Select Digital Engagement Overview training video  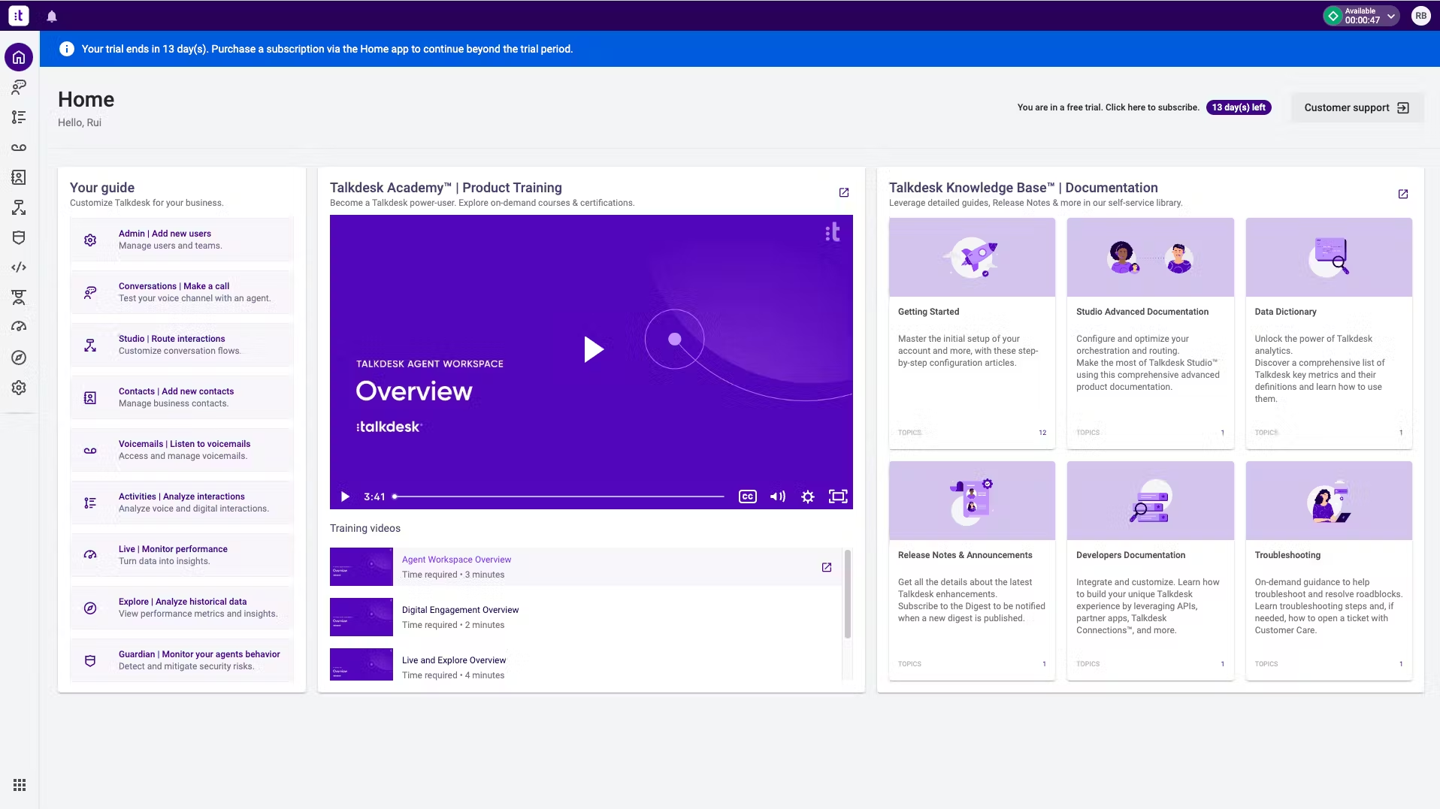[x=585, y=617]
